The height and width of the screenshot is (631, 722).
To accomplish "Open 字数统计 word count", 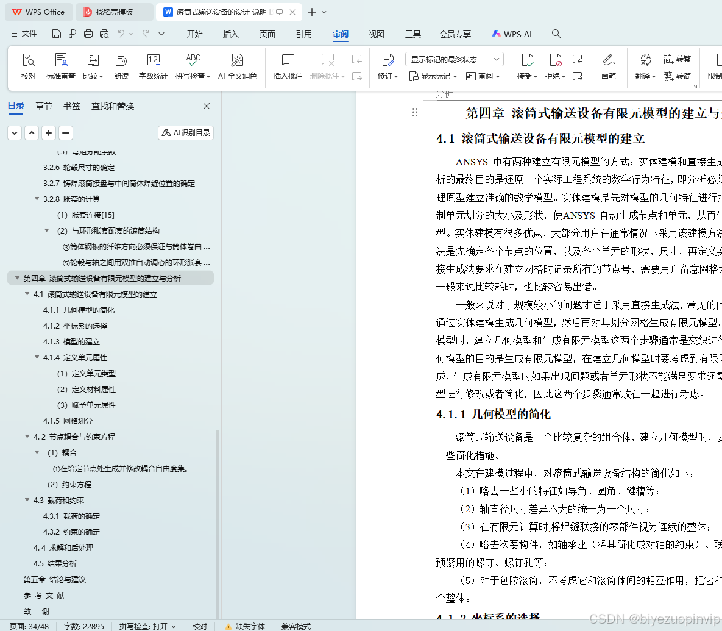I will click(x=154, y=66).
